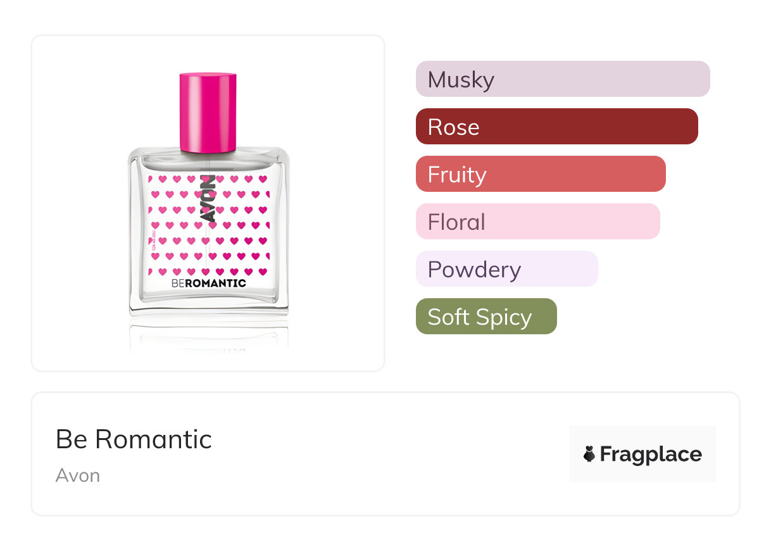Open the Avon brand link
The width and height of the screenshot is (771, 547).
click(x=78, y=475)
